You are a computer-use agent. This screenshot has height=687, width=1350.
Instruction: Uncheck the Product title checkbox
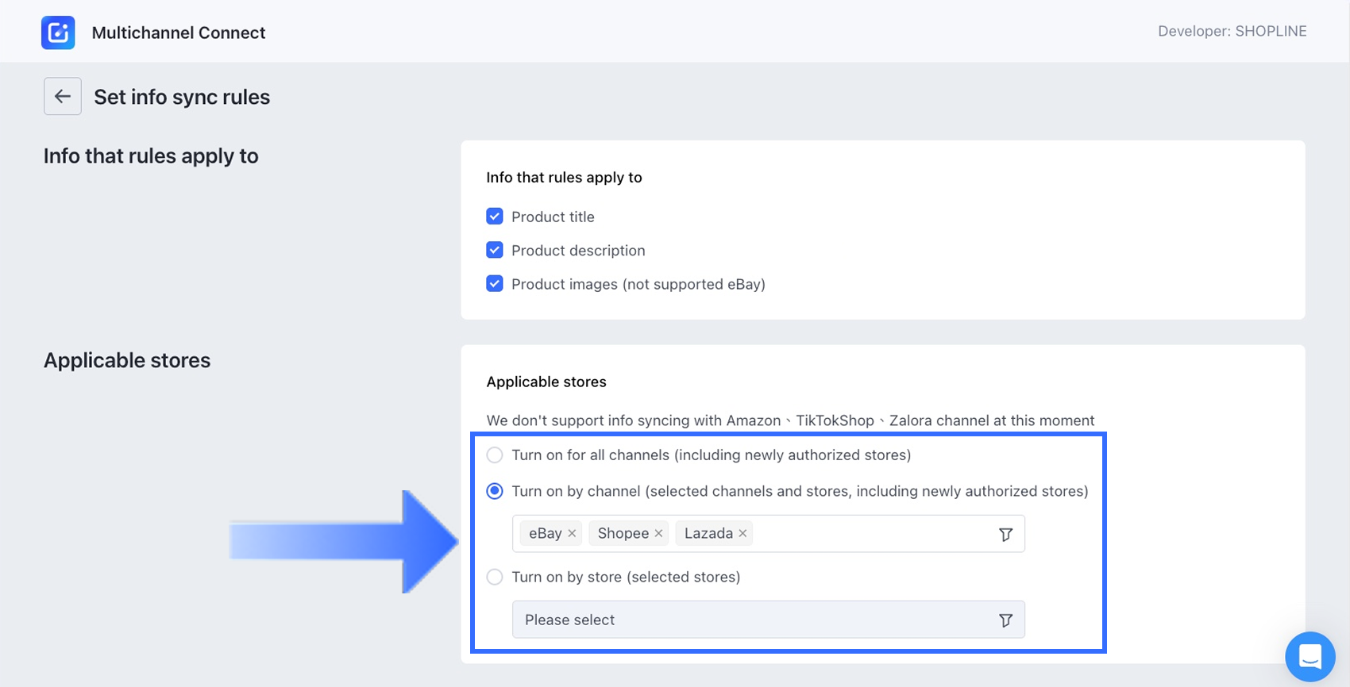point(495,217)
